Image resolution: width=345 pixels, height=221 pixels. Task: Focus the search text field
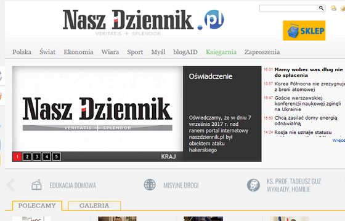point(289,9)
